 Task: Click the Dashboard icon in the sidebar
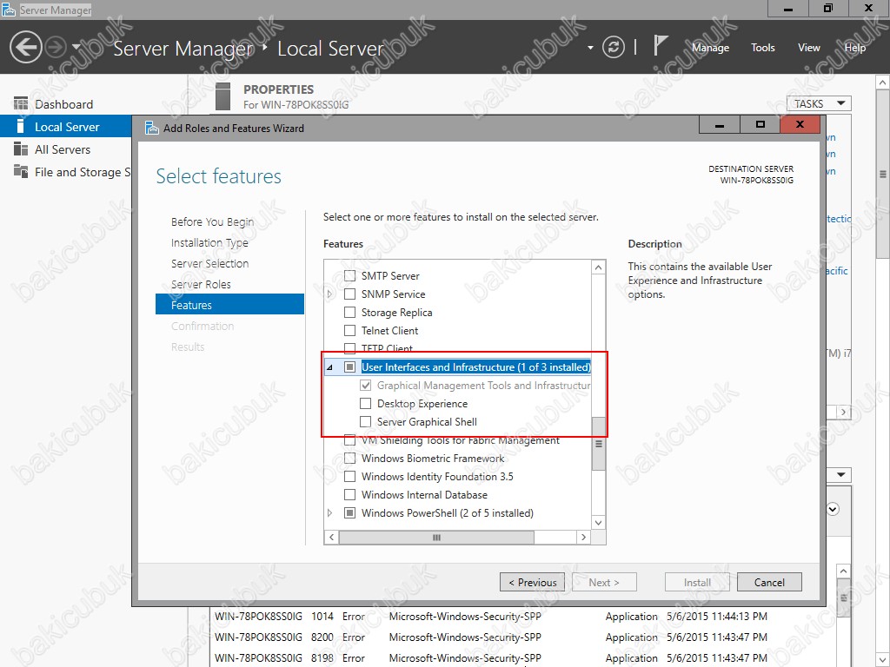pyautogui.click(x=21, y=104)
